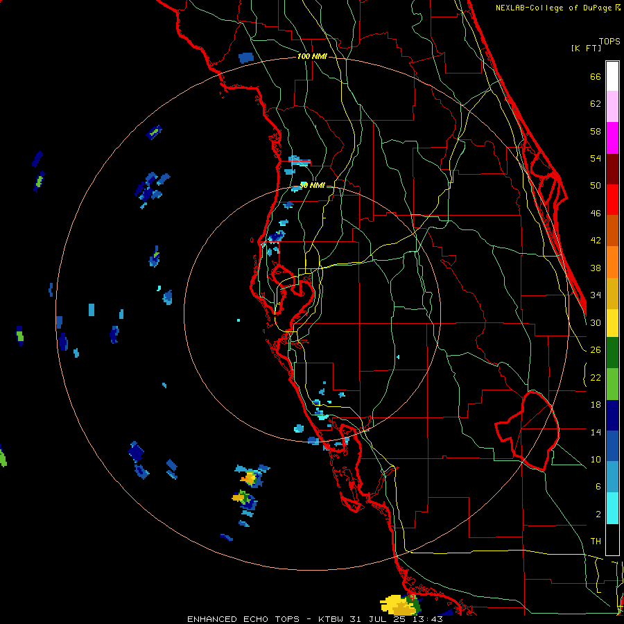
Task: Click the "NEXLAB-College of DuPage" label
Action: coord(555,8)
